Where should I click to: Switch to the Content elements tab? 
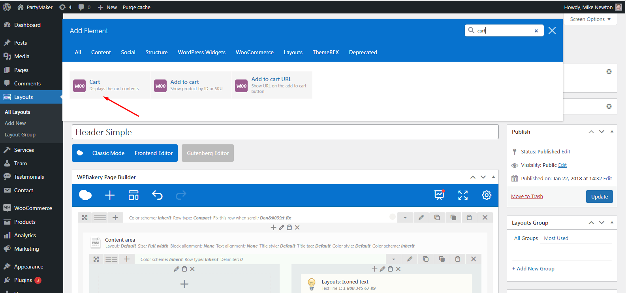(x=101, y=52)
